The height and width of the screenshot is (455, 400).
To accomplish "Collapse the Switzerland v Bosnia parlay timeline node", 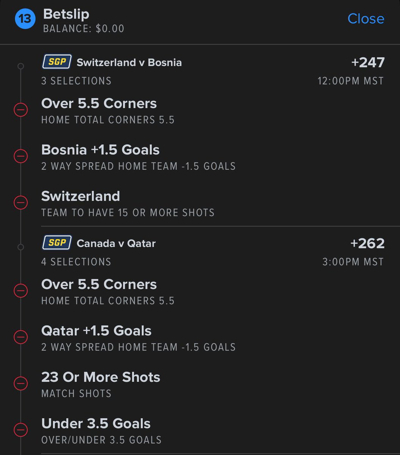I will click(x=21, y=66).
